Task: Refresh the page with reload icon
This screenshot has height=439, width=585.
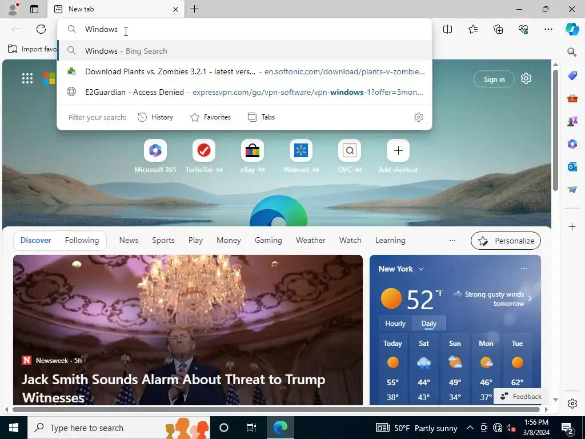Action: (41, 29)
